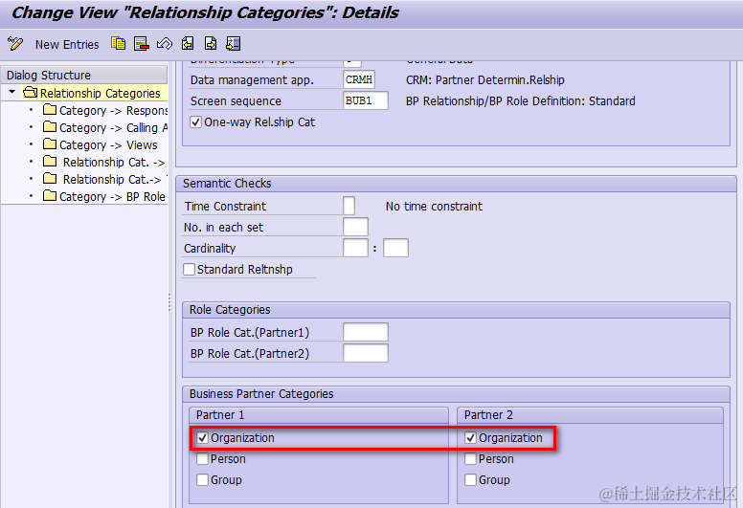Toggle Display/Change mode pencil icon

click(x=15, y=44)
